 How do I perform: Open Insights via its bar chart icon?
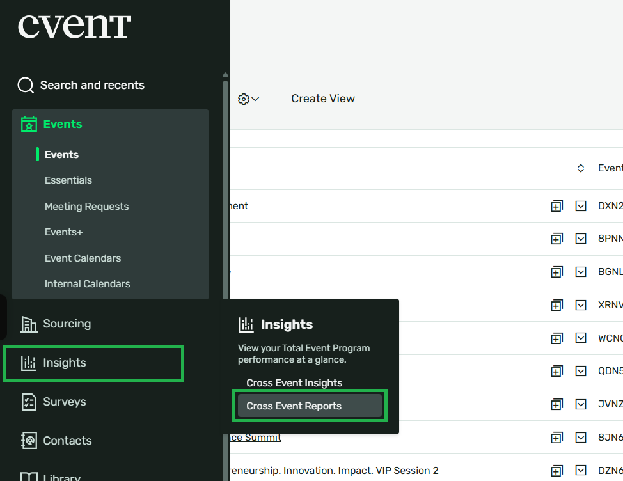[x=29, y=363]
